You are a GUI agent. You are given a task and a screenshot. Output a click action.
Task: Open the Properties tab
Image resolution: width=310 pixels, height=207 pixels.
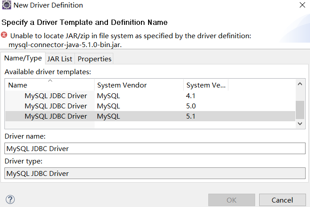click(x=94, y=59)
